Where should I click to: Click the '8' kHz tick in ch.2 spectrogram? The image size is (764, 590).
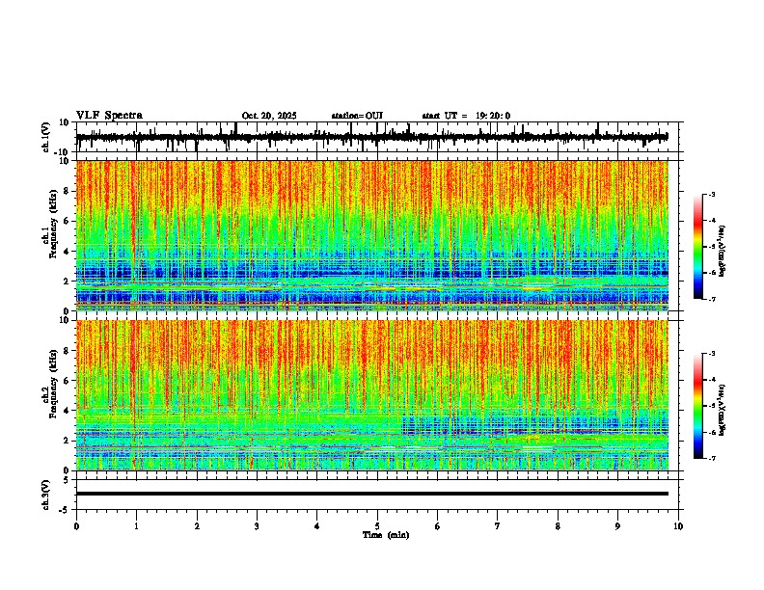68,351
